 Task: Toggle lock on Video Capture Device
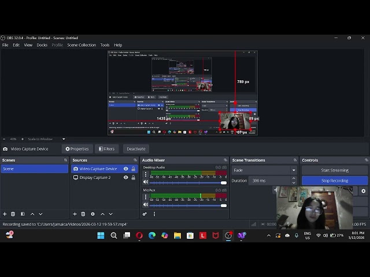click(x=134, y=169)
